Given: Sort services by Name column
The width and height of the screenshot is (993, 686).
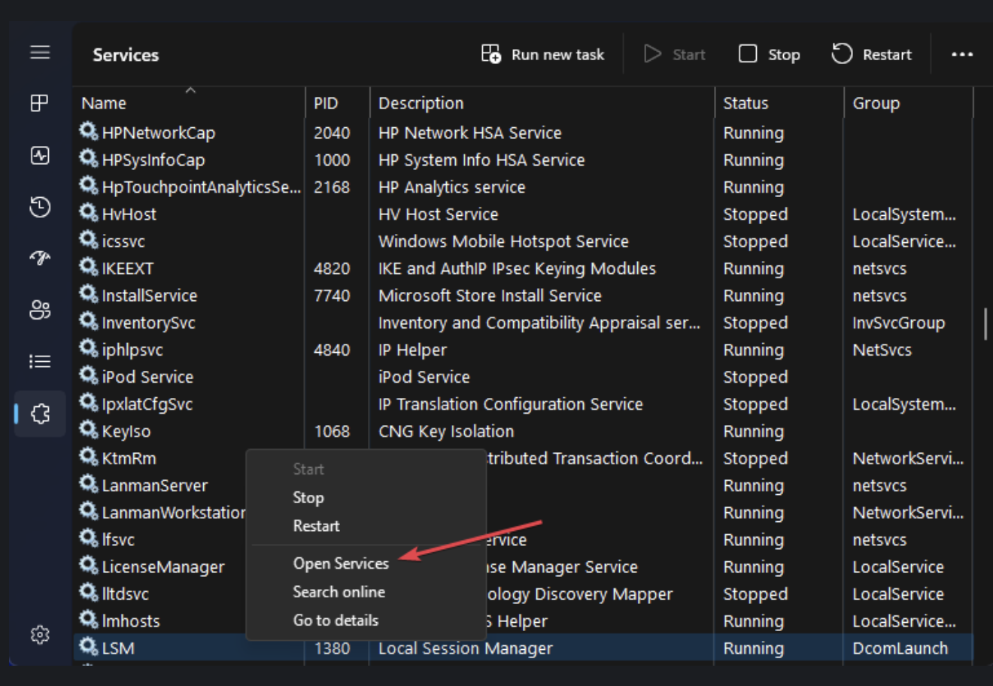Looking at the screenshot, I should tap(104, 103).
